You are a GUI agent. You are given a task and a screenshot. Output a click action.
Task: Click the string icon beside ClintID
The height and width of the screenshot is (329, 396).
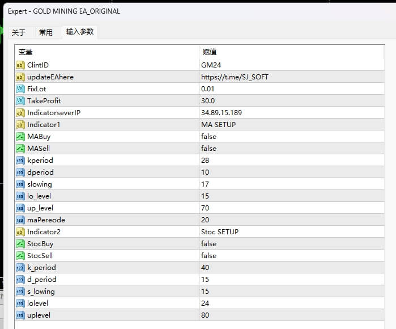tap(20, 65)
